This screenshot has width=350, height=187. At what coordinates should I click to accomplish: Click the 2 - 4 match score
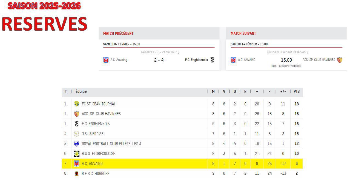pos(159,60)
